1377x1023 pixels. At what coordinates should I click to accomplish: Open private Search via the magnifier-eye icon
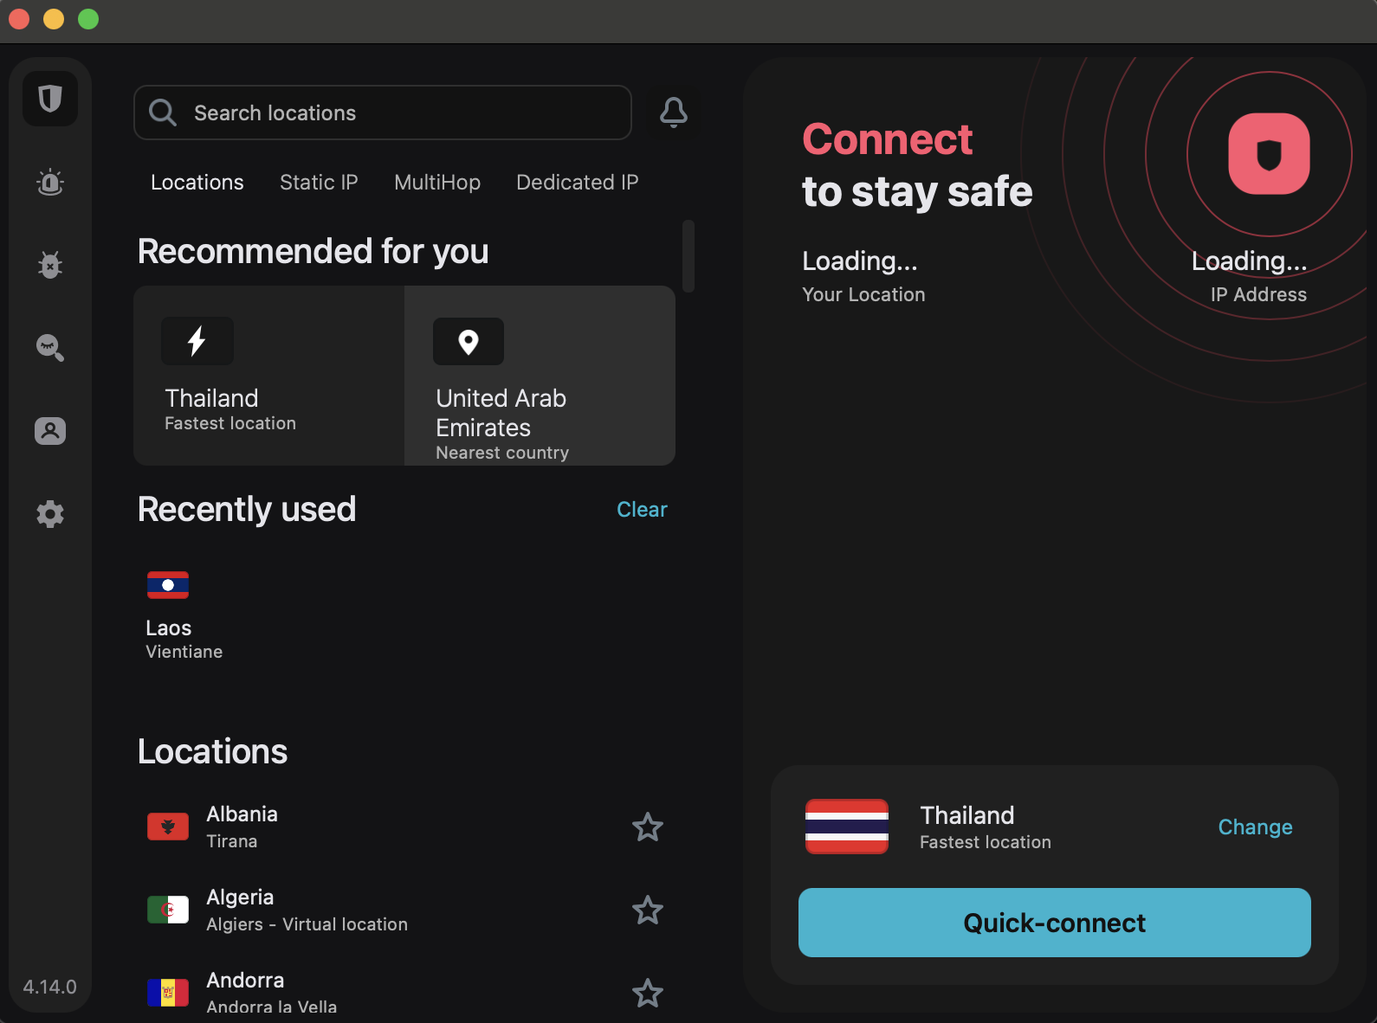[49, 348]
